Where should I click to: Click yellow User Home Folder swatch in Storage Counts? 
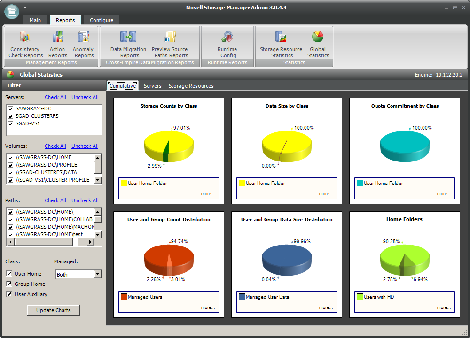coord(124,183)
